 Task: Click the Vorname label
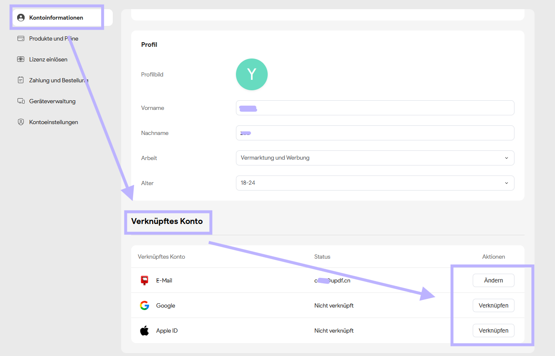tap(152, 108)
